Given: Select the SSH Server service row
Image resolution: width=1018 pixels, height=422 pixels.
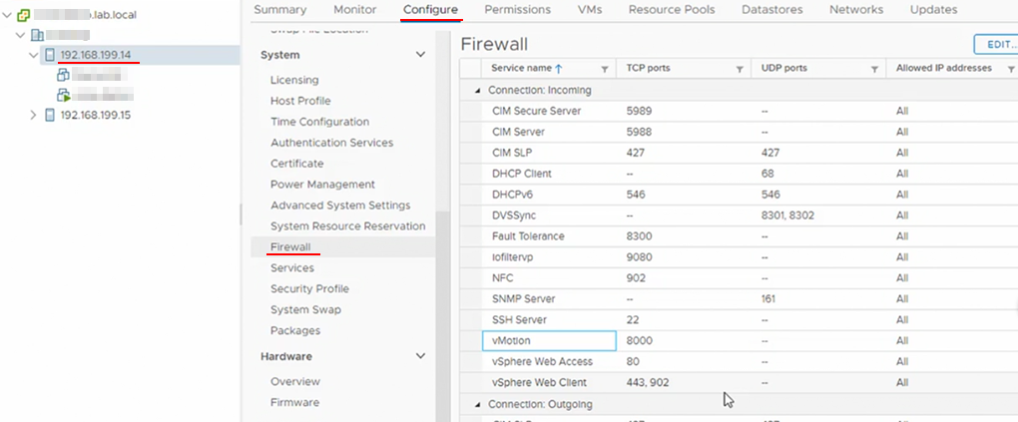Looking at the screenshot, I should tap(739, 320).
